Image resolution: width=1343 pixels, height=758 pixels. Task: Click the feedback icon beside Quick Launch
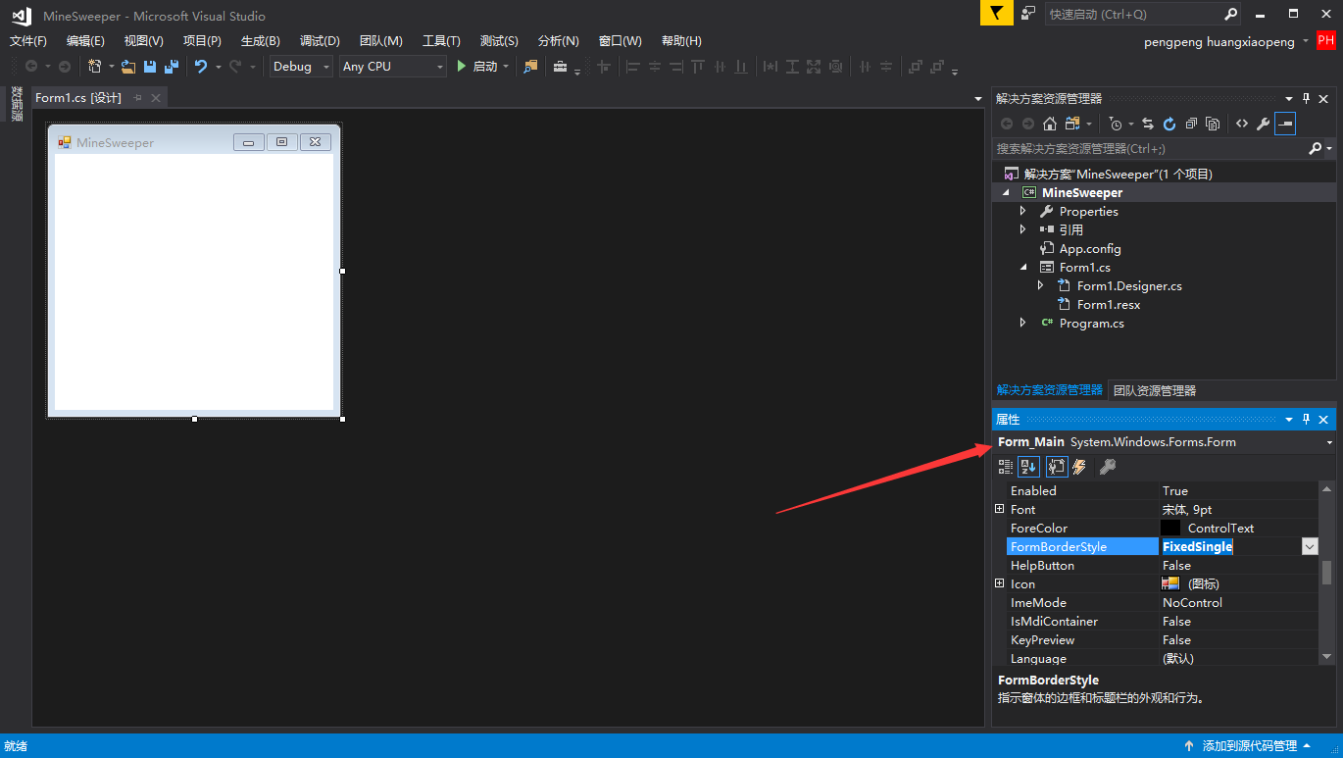tap(1028, 14)
